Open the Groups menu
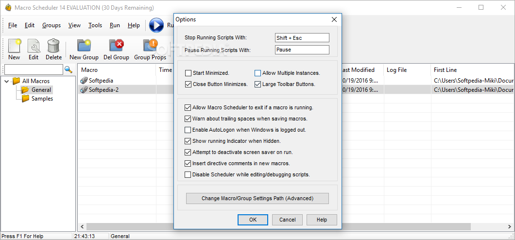Image resolution: width=515 pixels, height=240 pixels. (51, 25)
